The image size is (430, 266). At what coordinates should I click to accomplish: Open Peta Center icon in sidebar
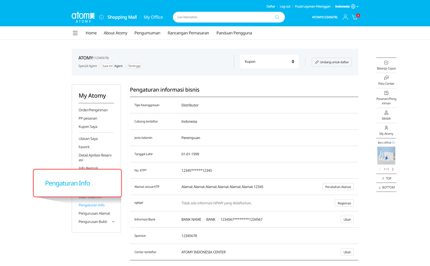(386, 78)
